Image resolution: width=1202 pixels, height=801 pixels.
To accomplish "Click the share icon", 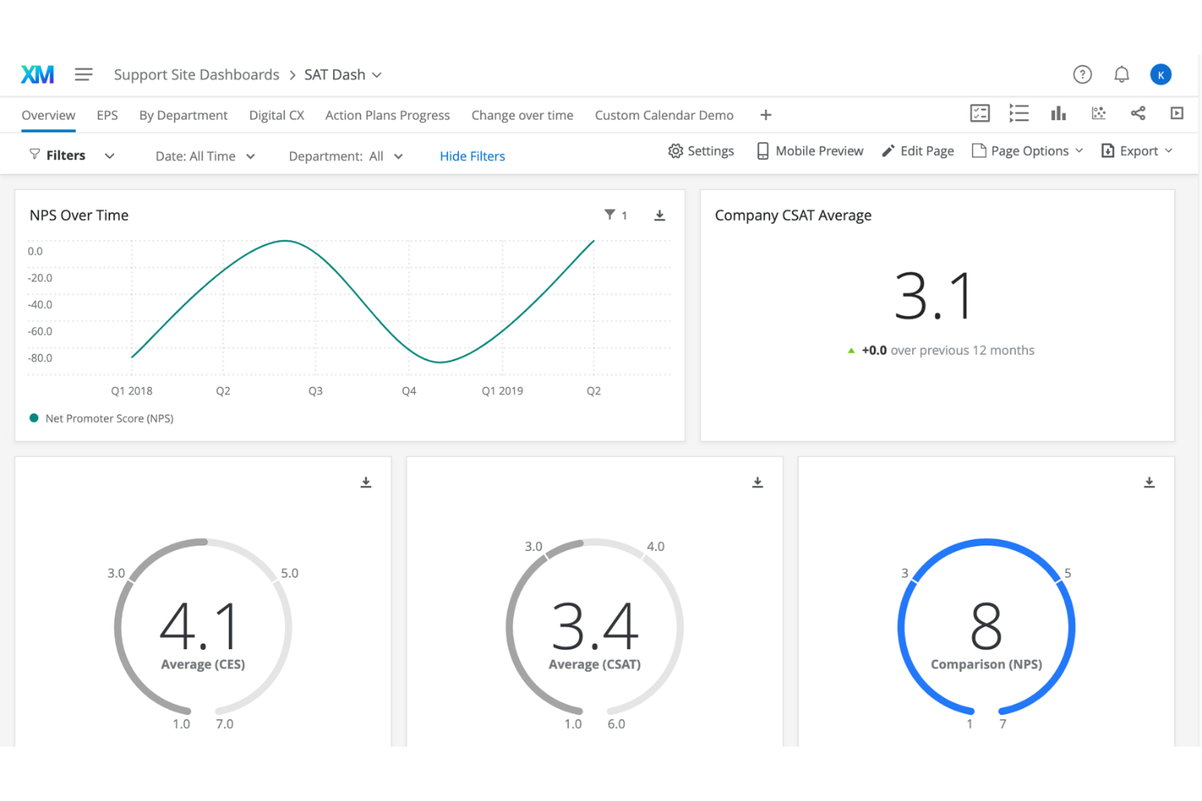I will [x=1138, y=114].
